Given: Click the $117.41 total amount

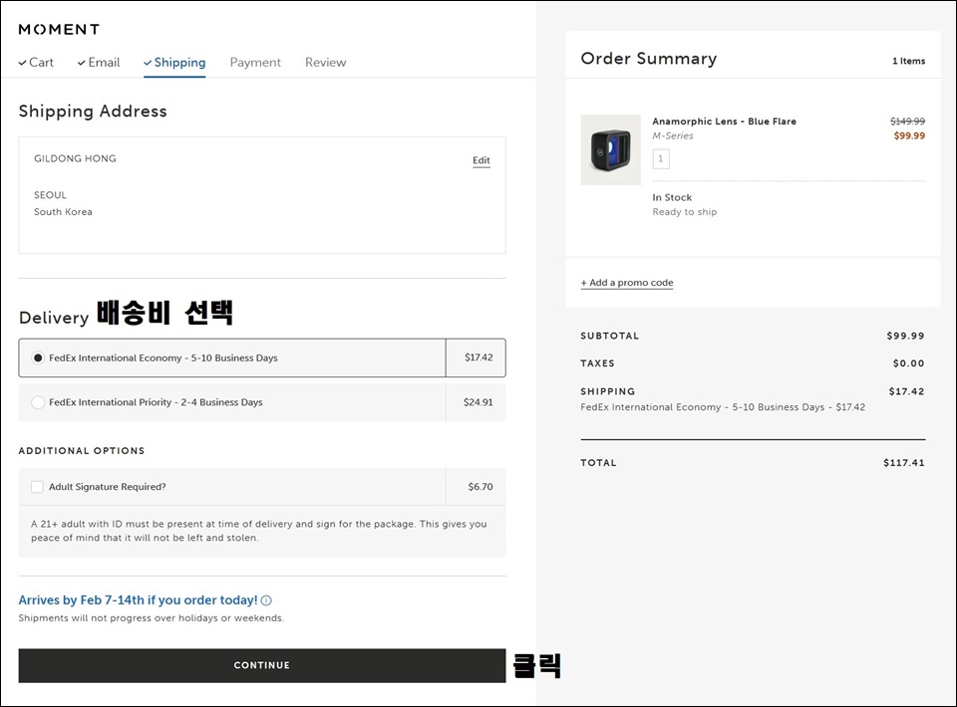Looking at the screenshot, I should pos(904,463).
